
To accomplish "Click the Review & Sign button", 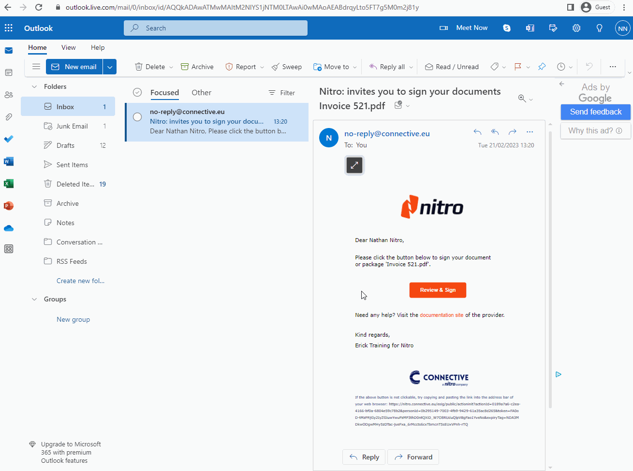I will [438, 290].
